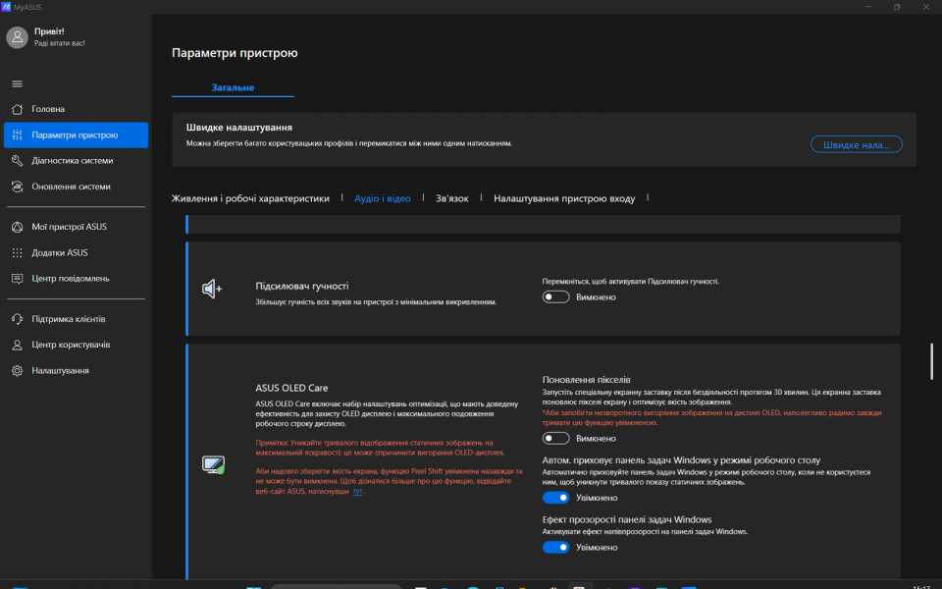Image resolution: width=942 pixels, height=589 pixels.
Task: Click the ASUS OLED Care title text
Action: (x=292, y=389)
